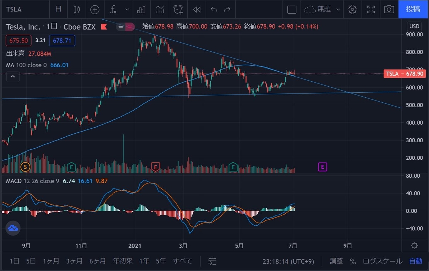Image resolution: width=429 pixels, height=271 pixels.
Task: Click the orange S split marker
Action: pyautogui.click(x=25, y=166)
